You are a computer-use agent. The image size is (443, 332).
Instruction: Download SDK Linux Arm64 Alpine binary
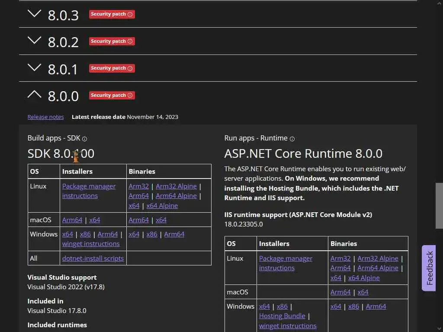tap(177, 196)
